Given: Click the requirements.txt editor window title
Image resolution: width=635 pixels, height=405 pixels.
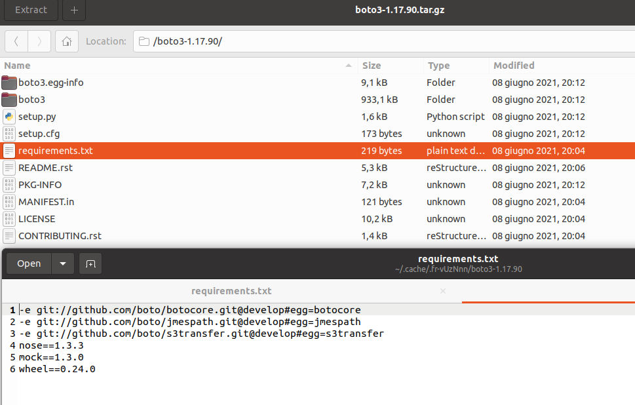Looking at the screenshot, I should (x=458, y=259).
